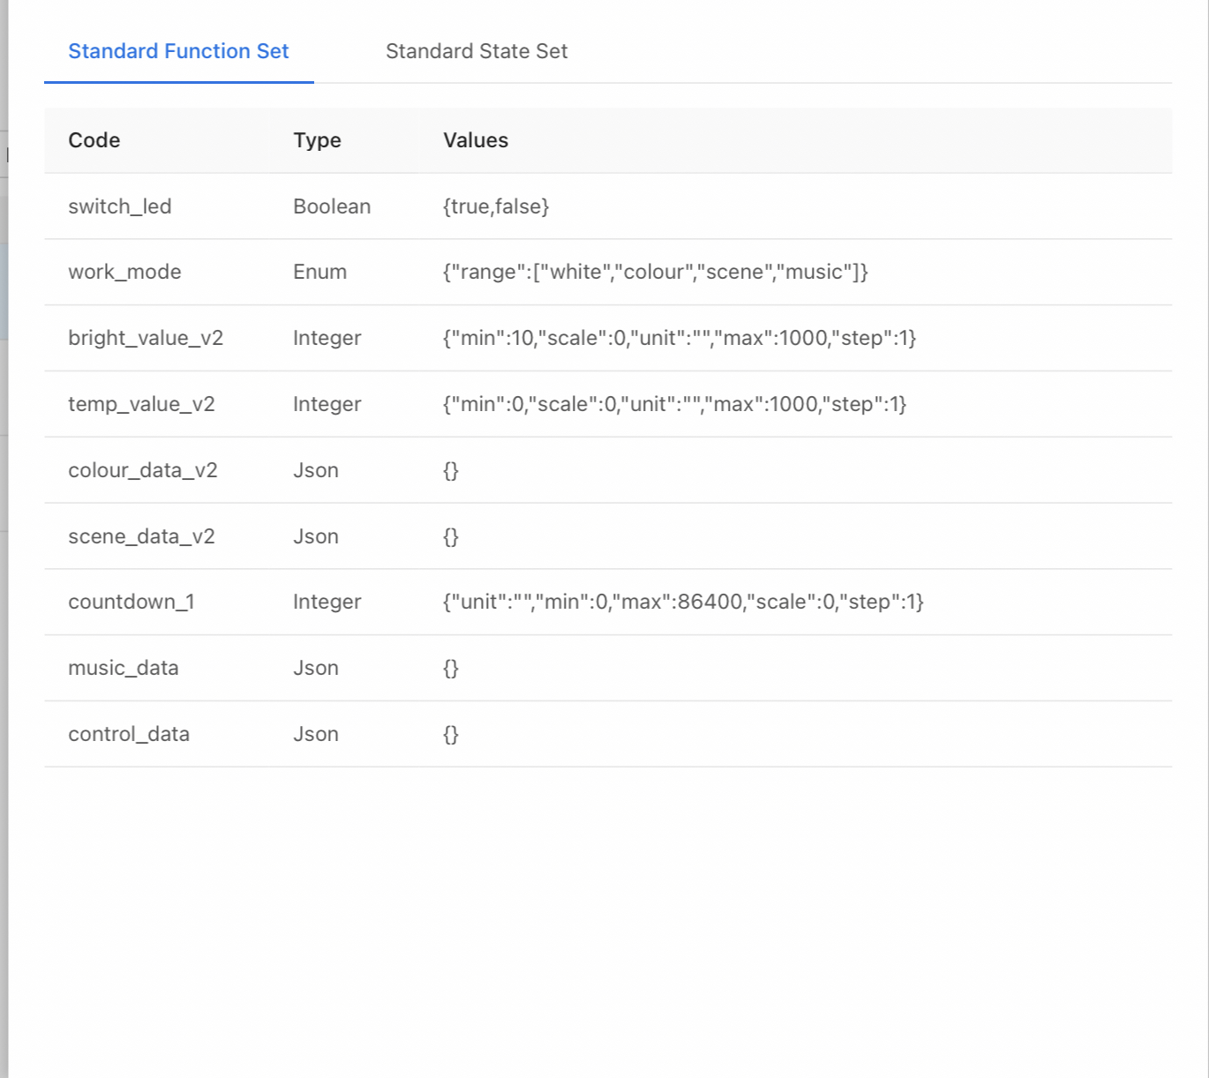Select the control_data code cell
Viewport: 1209px width, 1078px height.
129,734
